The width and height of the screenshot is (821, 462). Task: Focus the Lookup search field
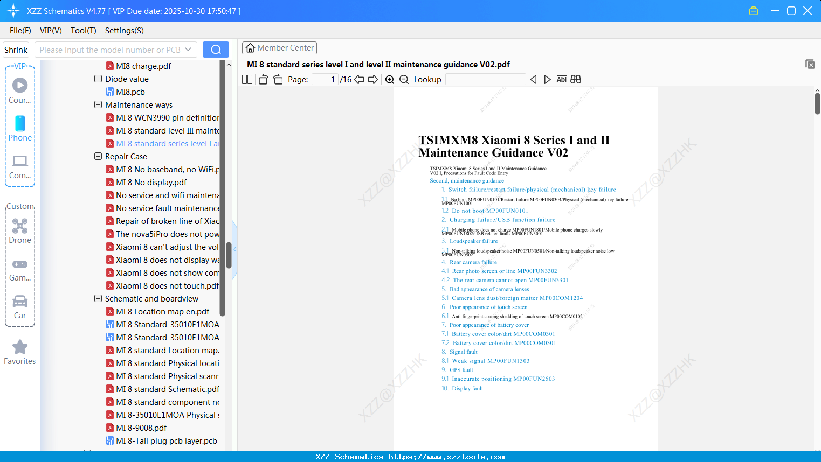[485, 80]
